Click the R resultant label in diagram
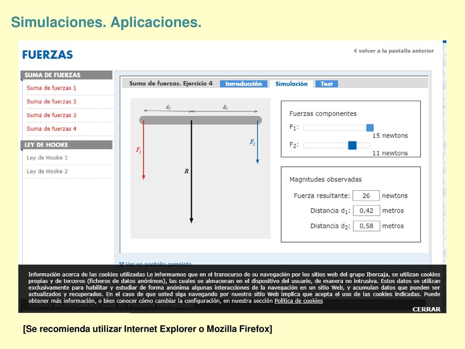465x349 pixels. pos(187,171)
